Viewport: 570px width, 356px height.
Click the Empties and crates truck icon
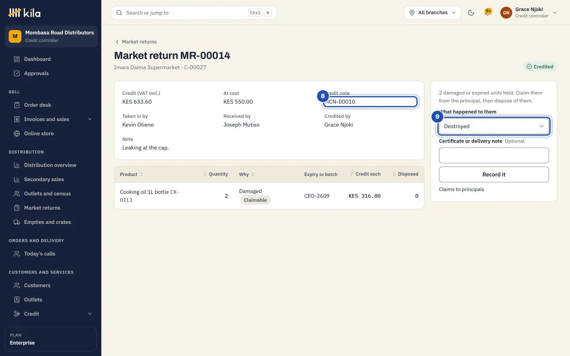[x=17, y=222]
